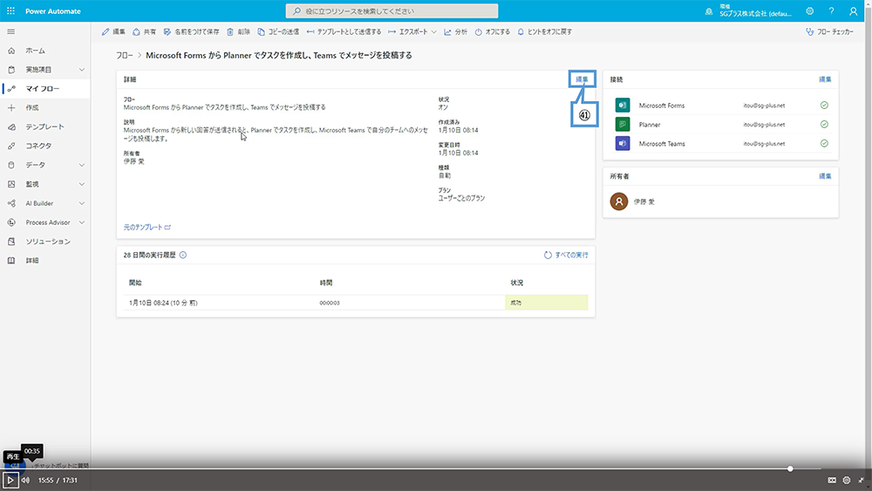Click the 状況 column header in history
Viewport: 872px width, 491px height.
(x=516, y=283)
